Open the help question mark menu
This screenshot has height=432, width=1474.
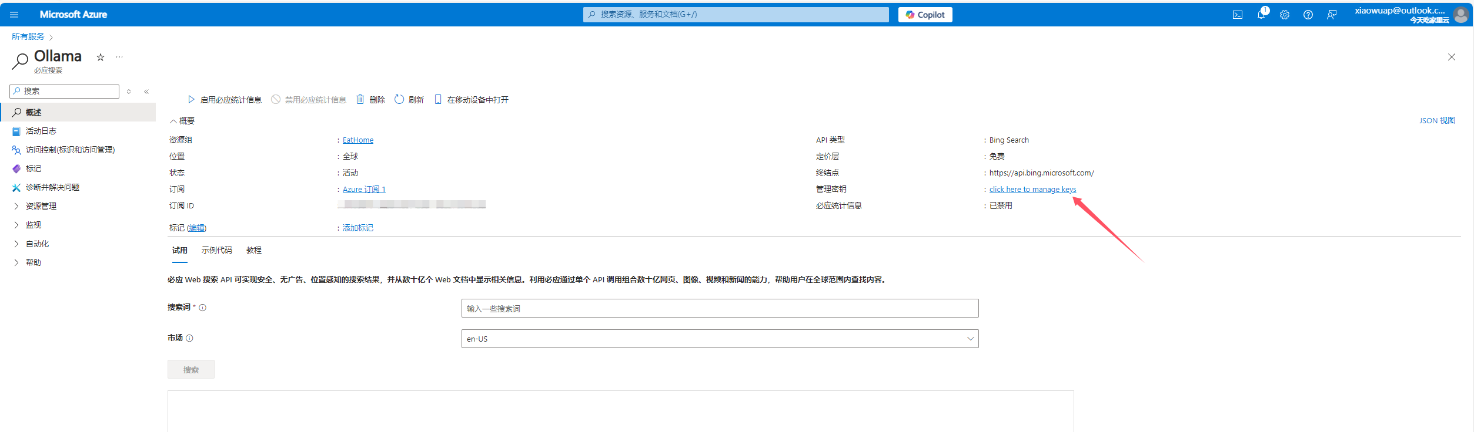coord(1308,15)
